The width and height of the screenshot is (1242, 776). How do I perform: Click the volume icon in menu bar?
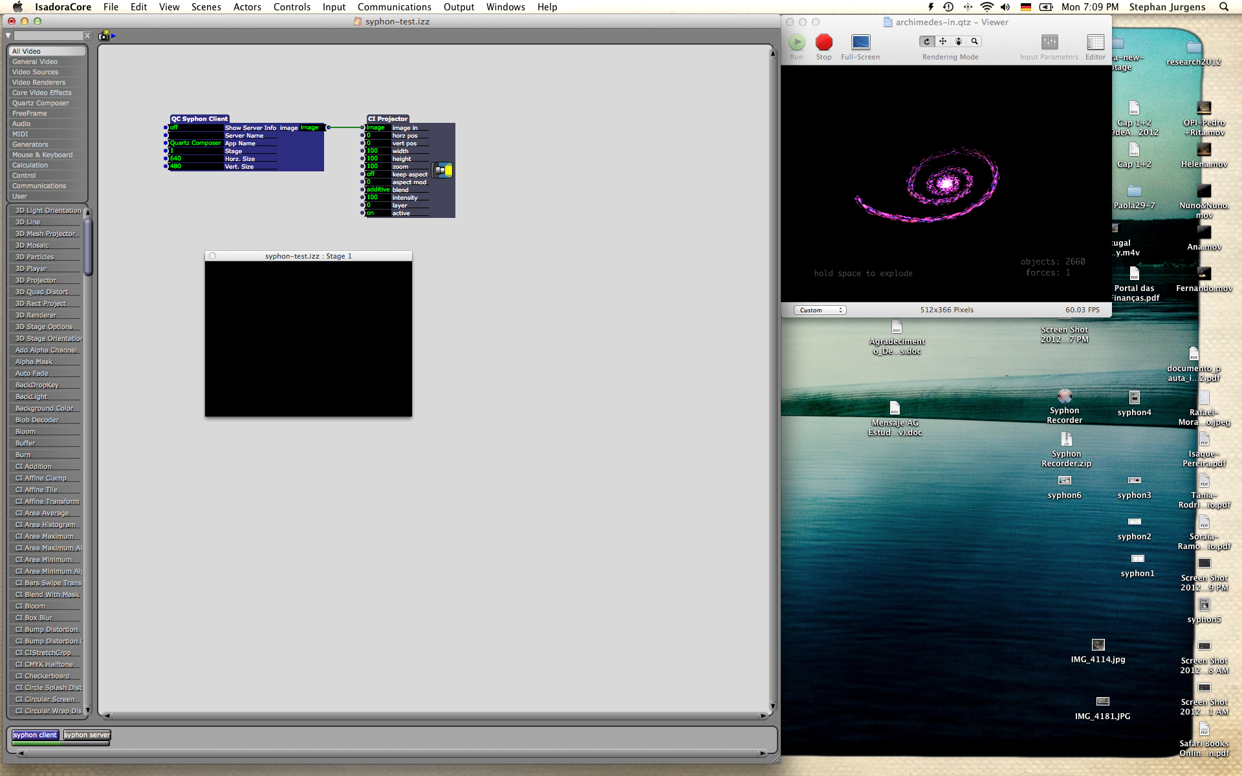point(1005,7)
